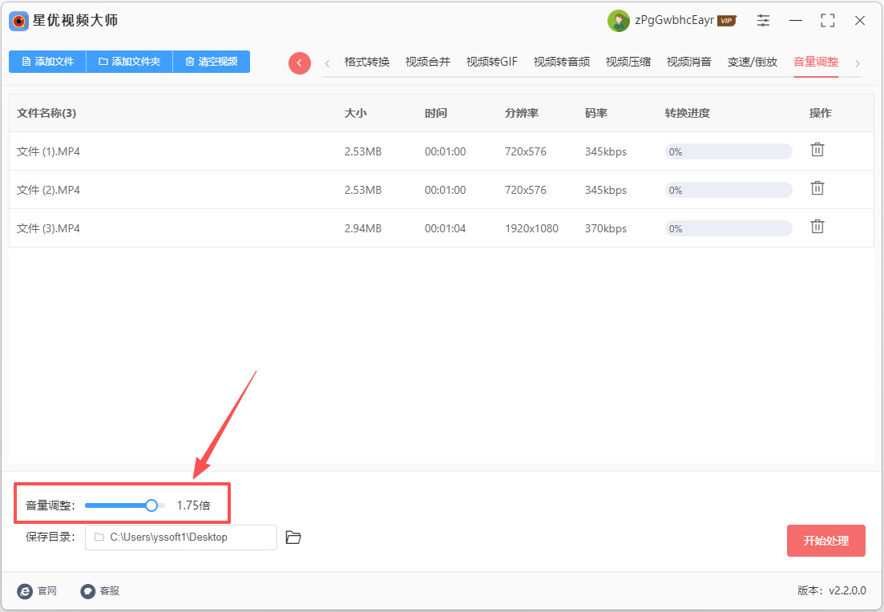The width and height of the screenshot is (884, 612).
Task: Click the user avatar icon
Action: [x=619, y=21]
